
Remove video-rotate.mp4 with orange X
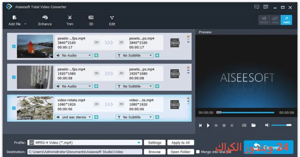tap(188, 98)
